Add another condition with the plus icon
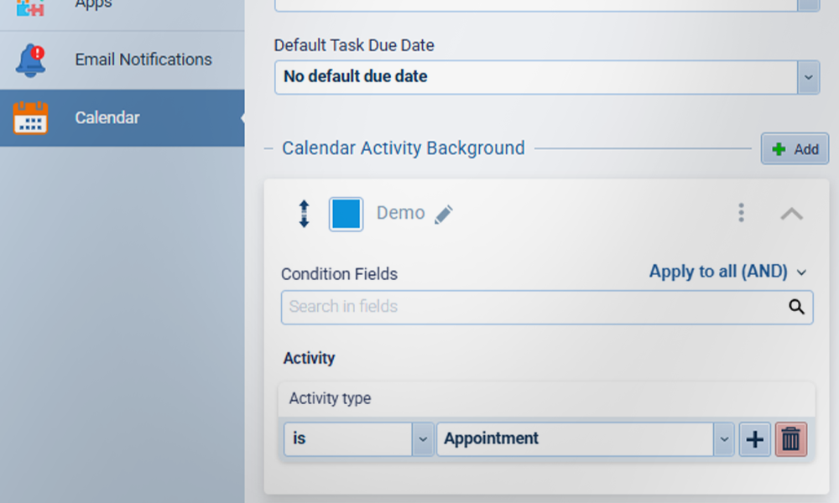Image resolution: width=839 pixels, height=503 pixels. coord(754,439)
